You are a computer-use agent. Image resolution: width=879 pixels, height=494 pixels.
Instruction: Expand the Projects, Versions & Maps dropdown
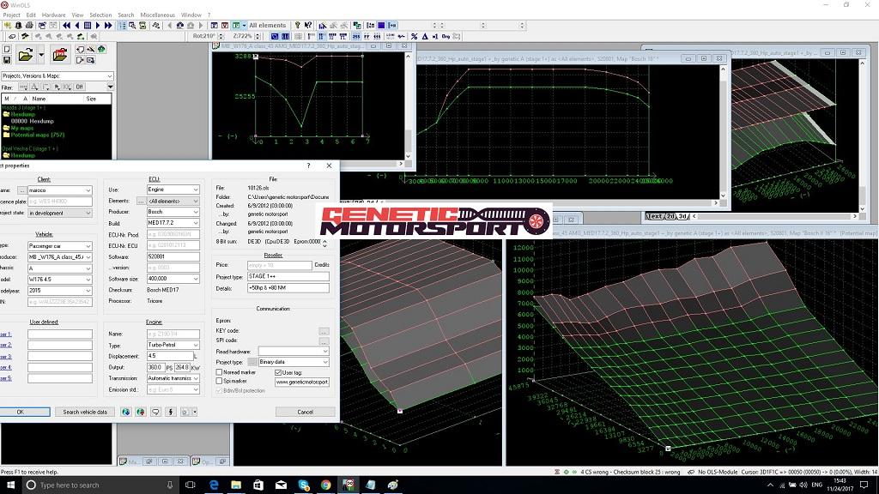coord(110,76)
